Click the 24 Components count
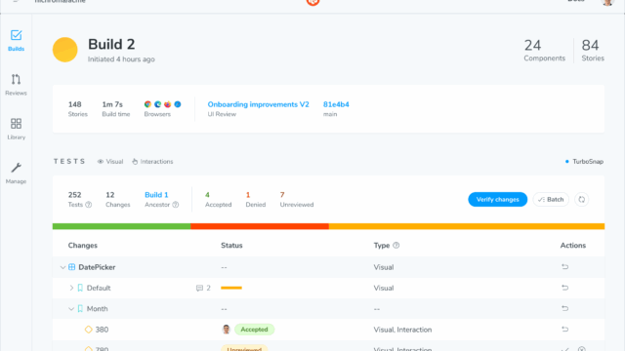Viewport: 625px width, 351px height. pos(545,50)
